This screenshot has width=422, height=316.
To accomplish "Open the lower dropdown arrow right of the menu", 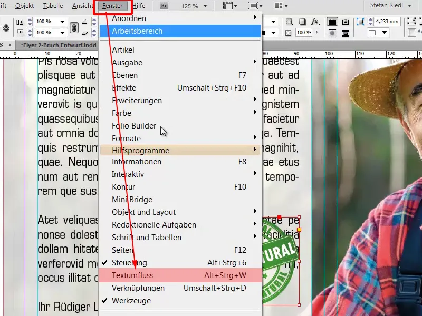I will [273, 33].
